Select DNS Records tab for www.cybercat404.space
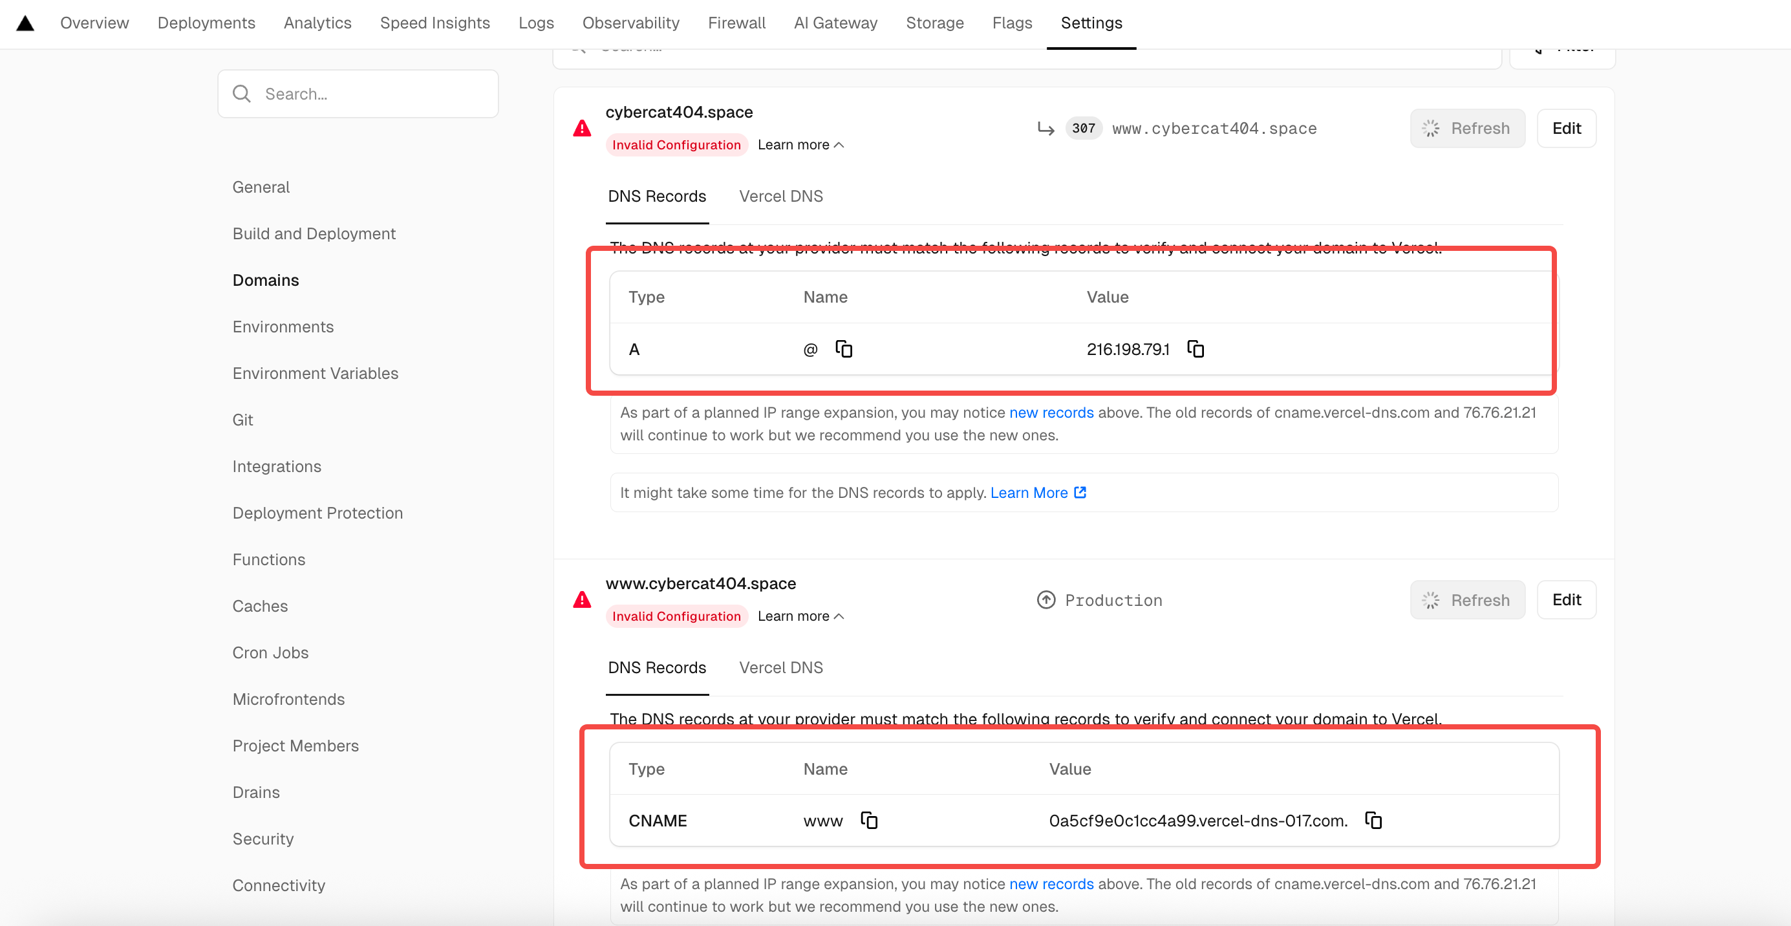 click(657, 667)
